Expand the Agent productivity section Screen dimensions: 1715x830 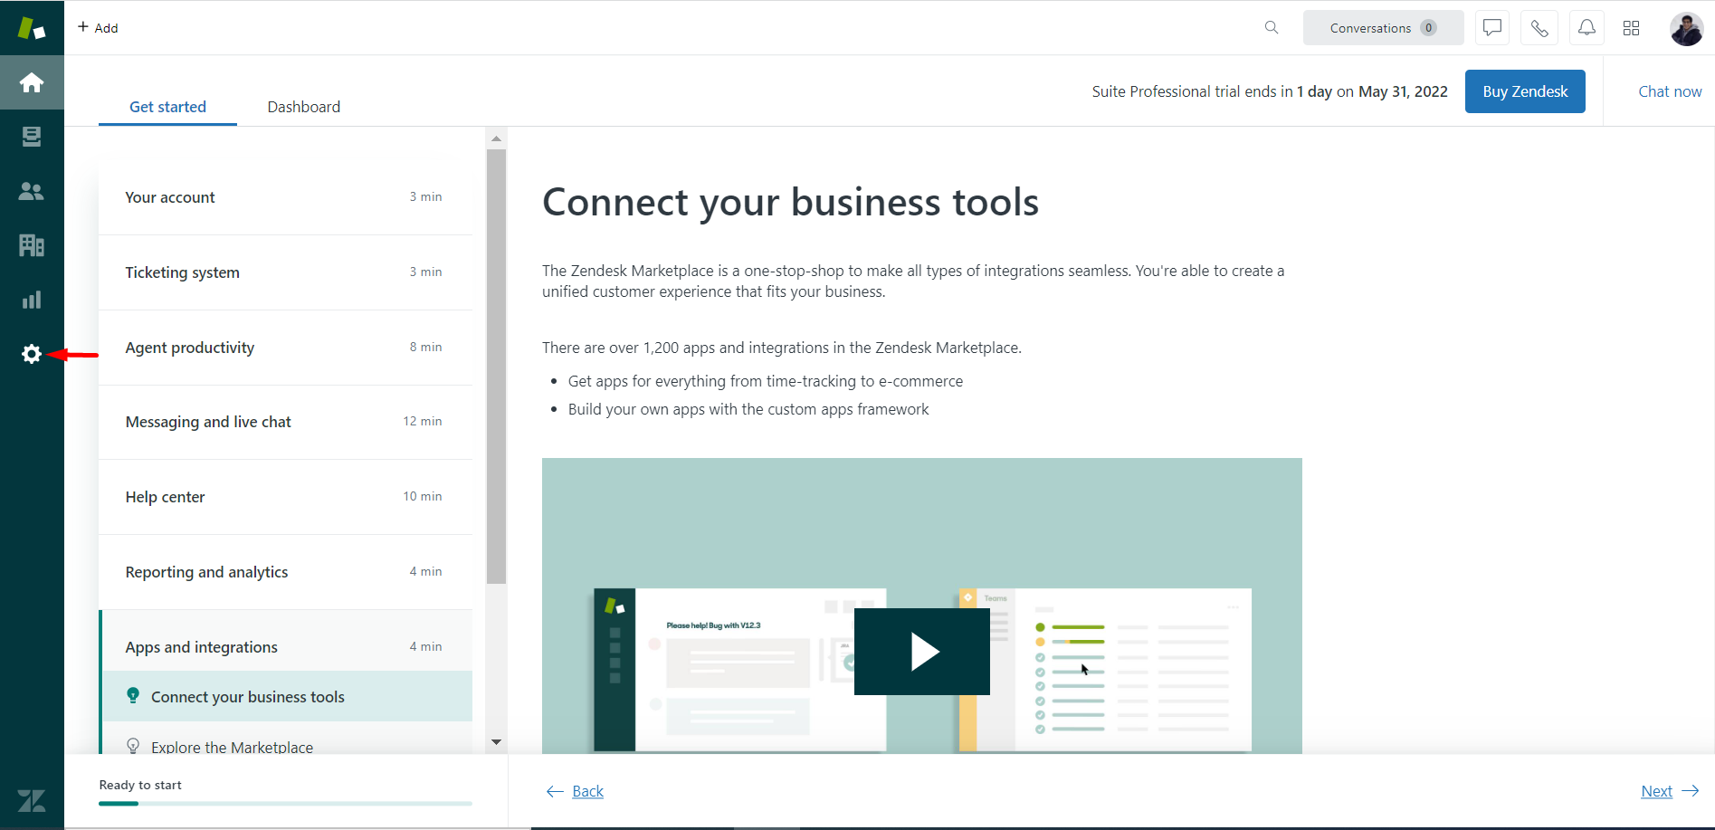click(285, 348)
